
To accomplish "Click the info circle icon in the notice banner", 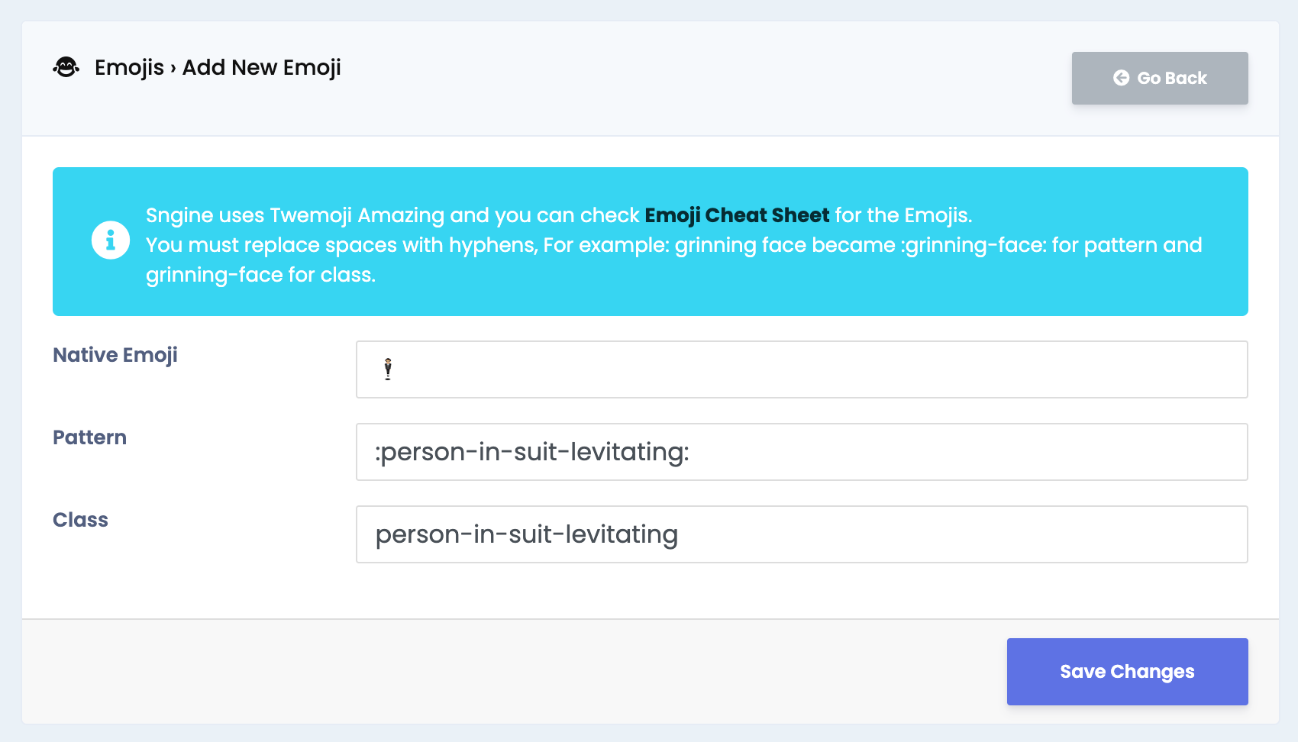I will pos(111,240).
